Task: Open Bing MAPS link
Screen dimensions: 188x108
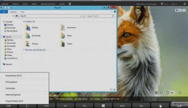Action: click(x=25, y=4)
